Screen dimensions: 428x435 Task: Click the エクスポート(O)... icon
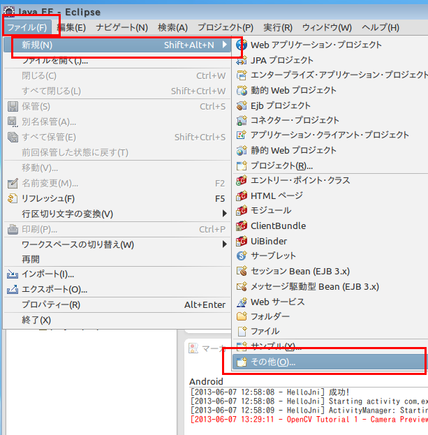click(x=13, y=289)
